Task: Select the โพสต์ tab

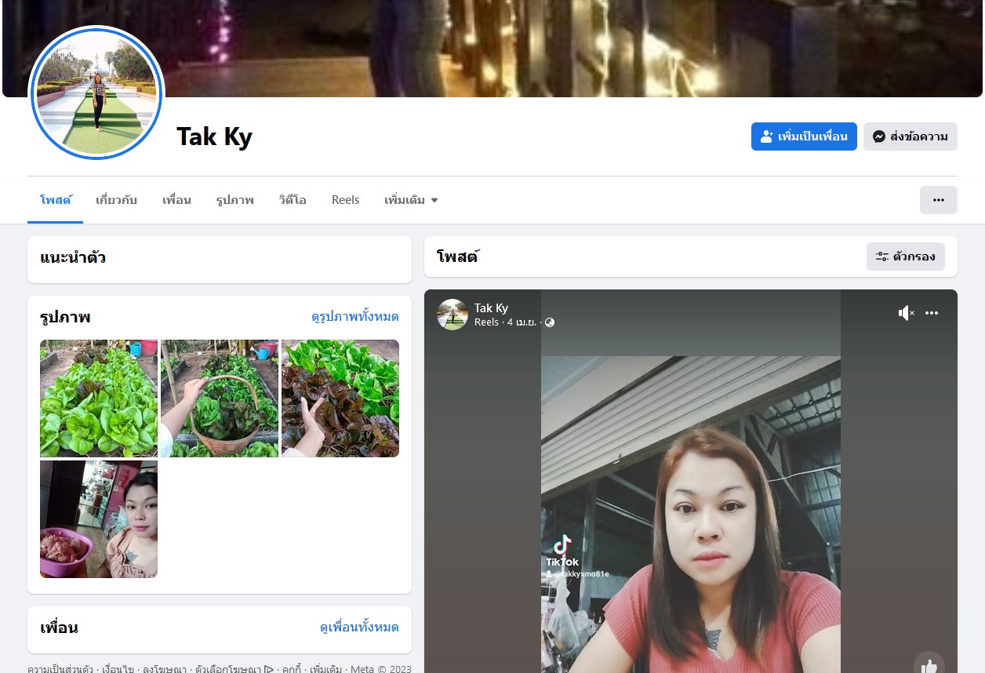Action: coord(56,200)
